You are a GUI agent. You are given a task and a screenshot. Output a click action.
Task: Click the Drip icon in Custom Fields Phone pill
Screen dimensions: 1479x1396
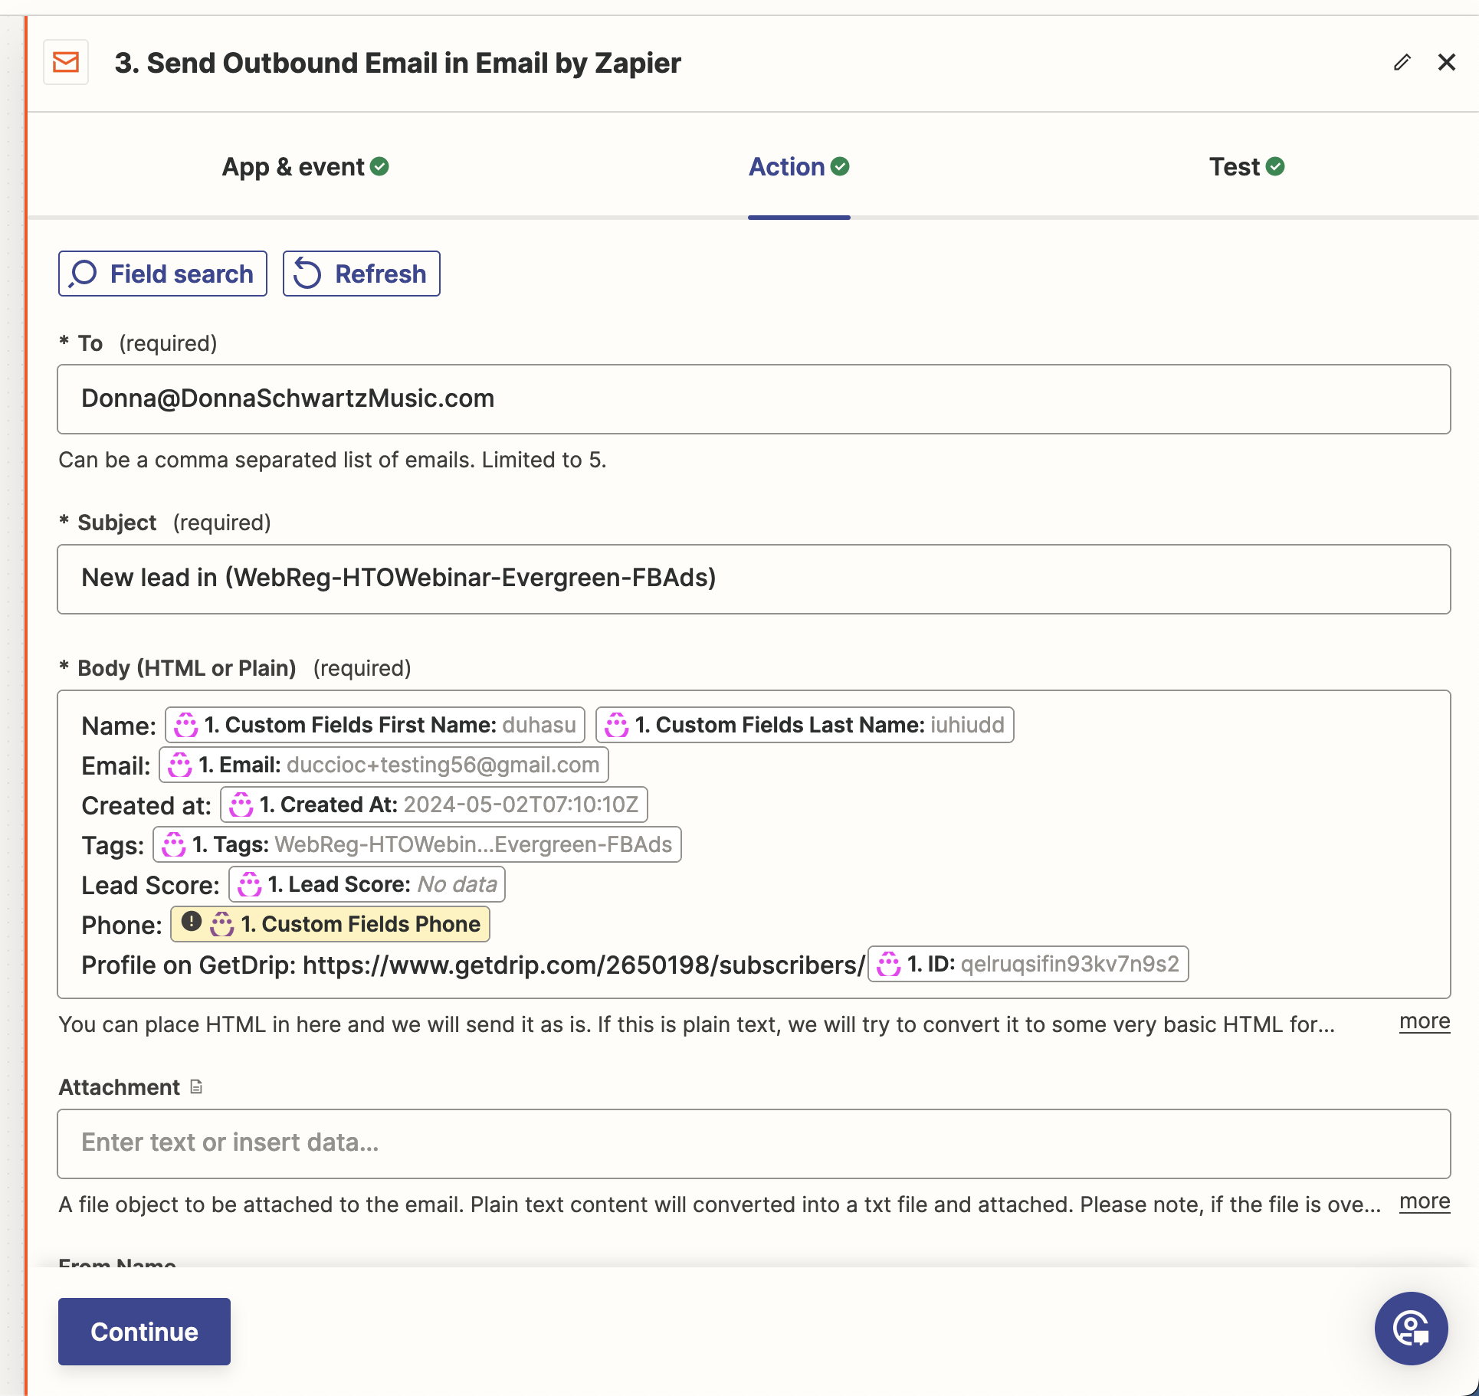(x=222, y=924)
